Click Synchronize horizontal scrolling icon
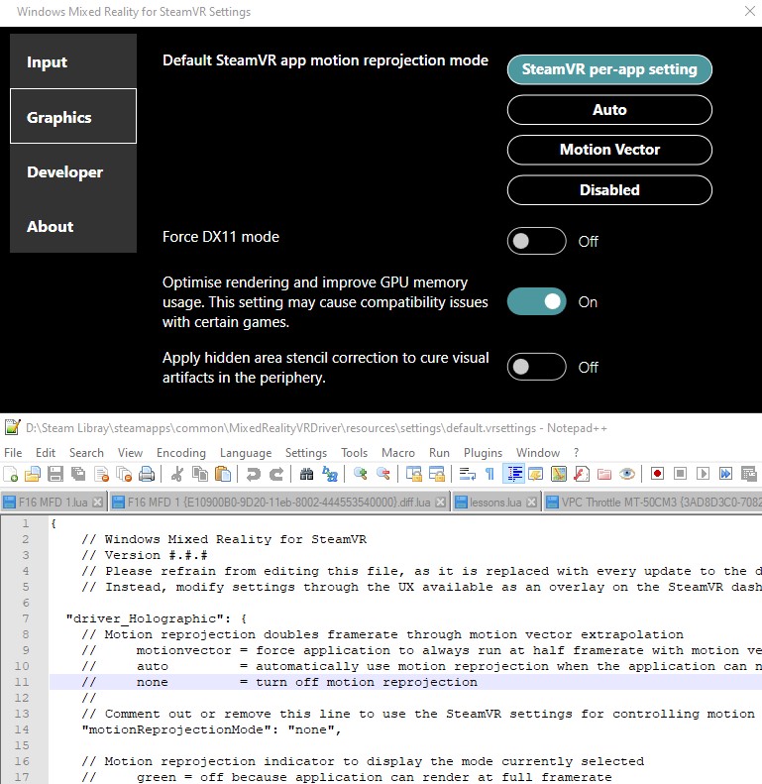 pyautogui.click(x=437, y=474)
